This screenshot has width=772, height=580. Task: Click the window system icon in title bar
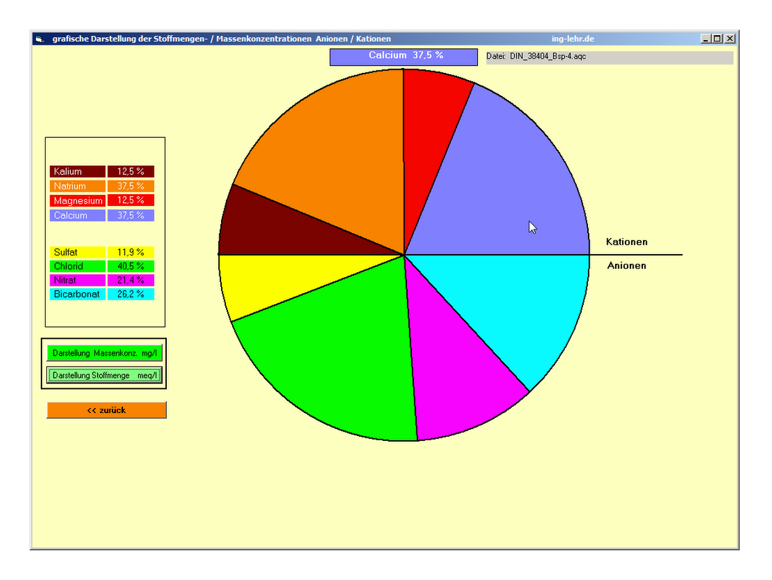40,39
